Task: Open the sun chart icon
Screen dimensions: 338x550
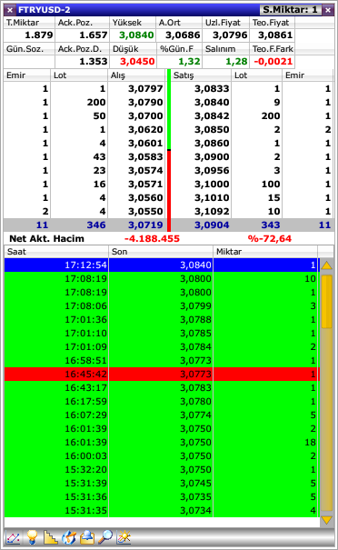Action: point(124,537)
